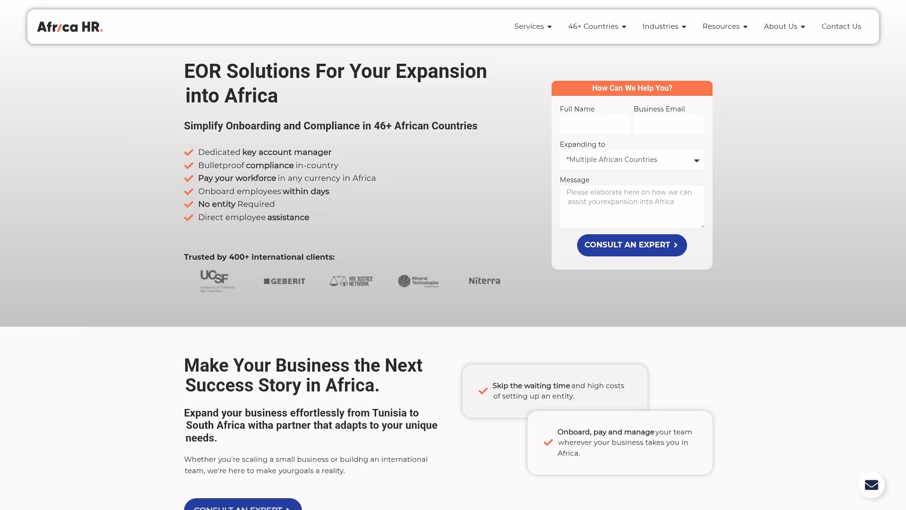906x510 pixels.
Task: Click the Mineral Technologies logo
Action: 418,281
